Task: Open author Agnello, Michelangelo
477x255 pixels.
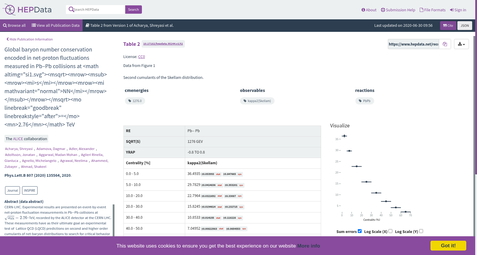Action: tap(39, 161)
